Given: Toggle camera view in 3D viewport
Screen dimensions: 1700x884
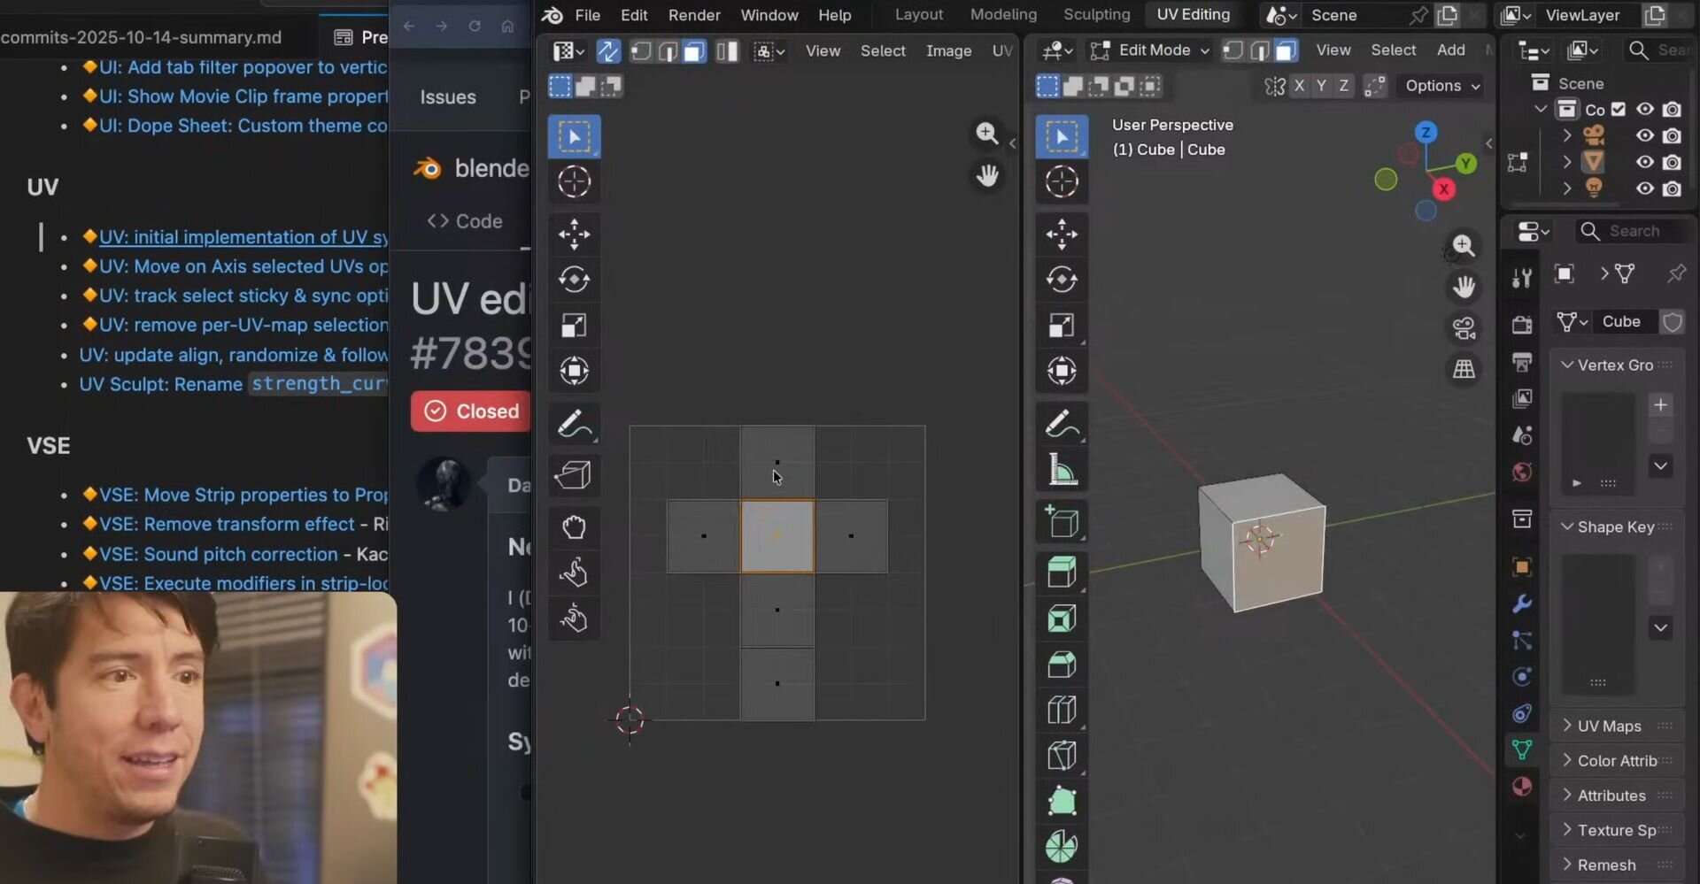Looking at the screenshot, I should click(1464, 328).
